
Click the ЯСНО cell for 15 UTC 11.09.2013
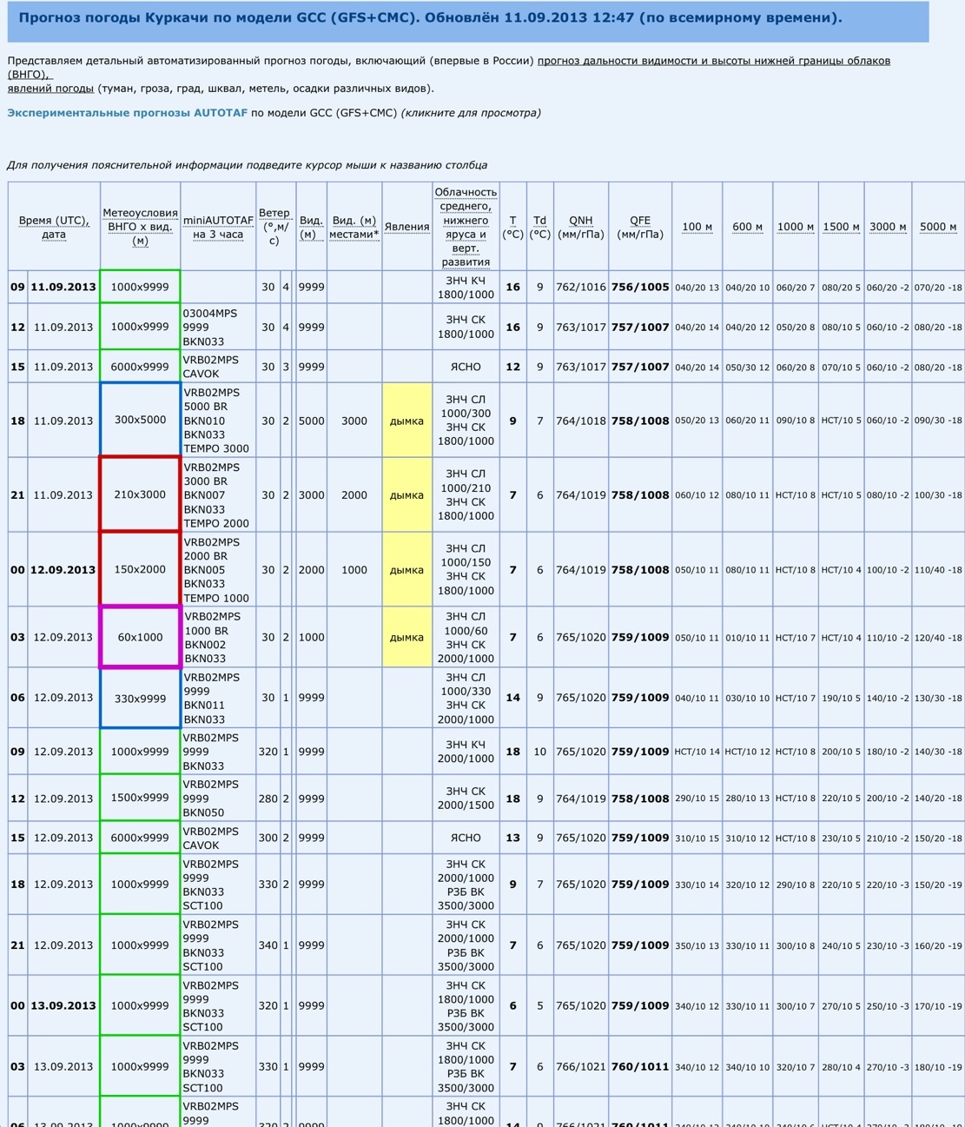tap(466, 367)
